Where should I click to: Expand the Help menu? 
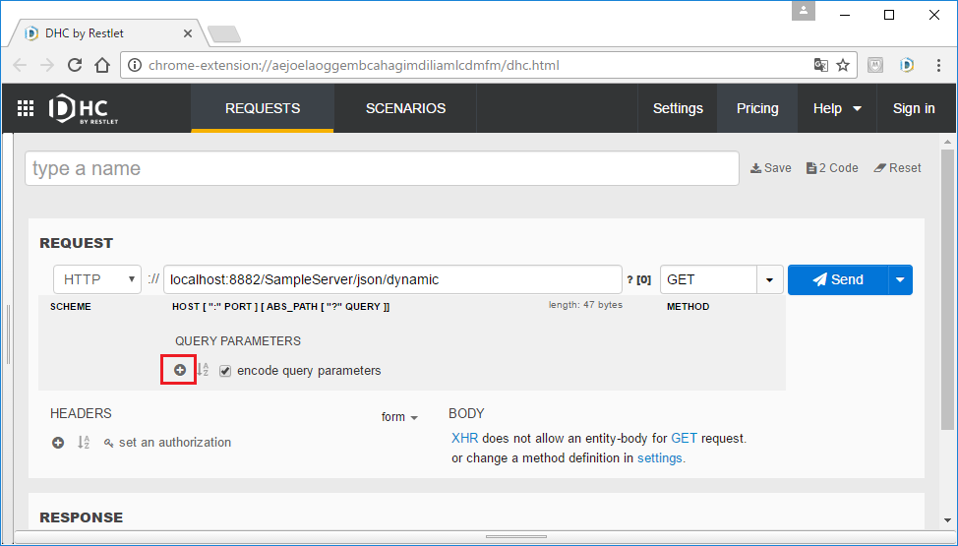836,108
